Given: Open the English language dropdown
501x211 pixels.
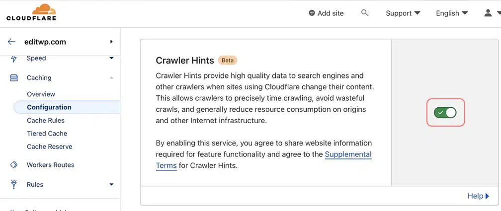Looking at the screenshot, I should 452,13.
